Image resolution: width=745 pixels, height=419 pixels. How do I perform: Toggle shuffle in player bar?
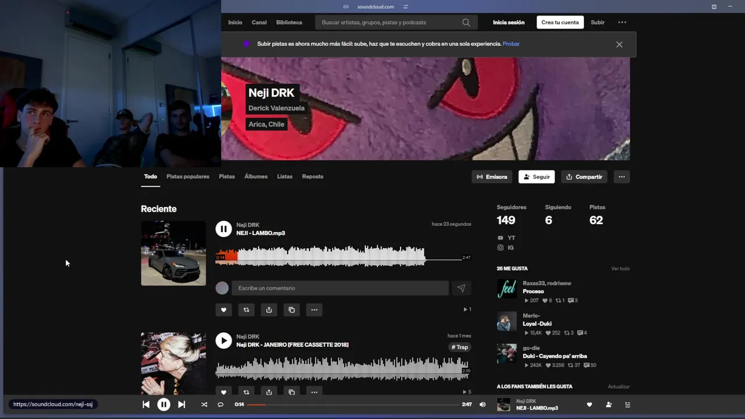204,404
